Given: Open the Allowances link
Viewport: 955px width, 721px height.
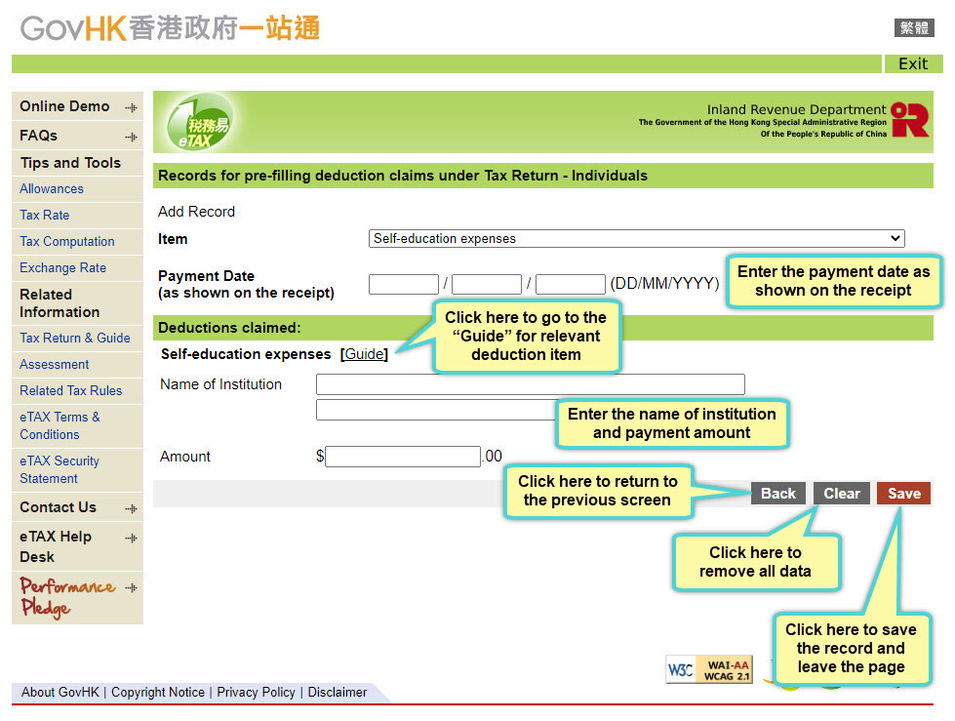Looking at the screenshot, I should (52, 188).
